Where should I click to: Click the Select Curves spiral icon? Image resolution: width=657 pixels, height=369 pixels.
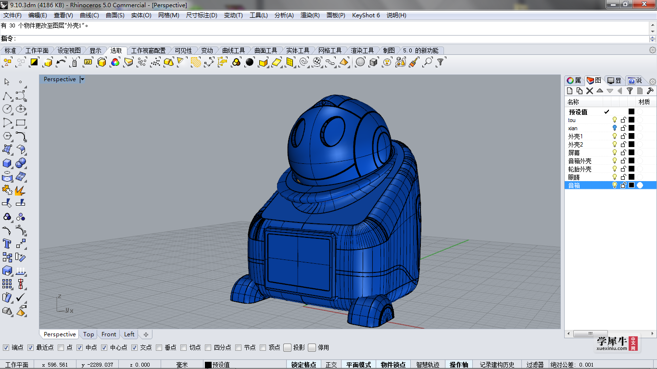(303, 62)
